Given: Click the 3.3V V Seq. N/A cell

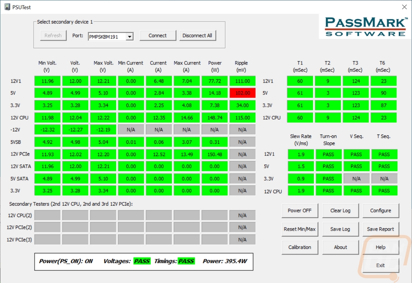Looking at the screenshot, I should (356, 179).
